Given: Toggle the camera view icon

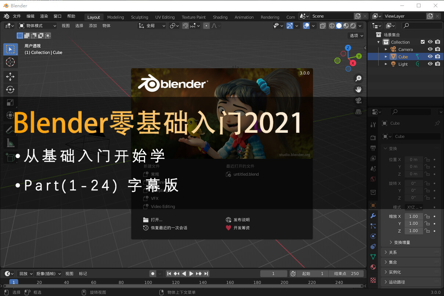Looking at the screenshot, I should 358,101.
